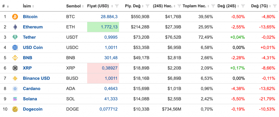This screenshot has width=279, height=117.
Task: Click the Solana 24h change -5,50%
Action: point(238,99)
